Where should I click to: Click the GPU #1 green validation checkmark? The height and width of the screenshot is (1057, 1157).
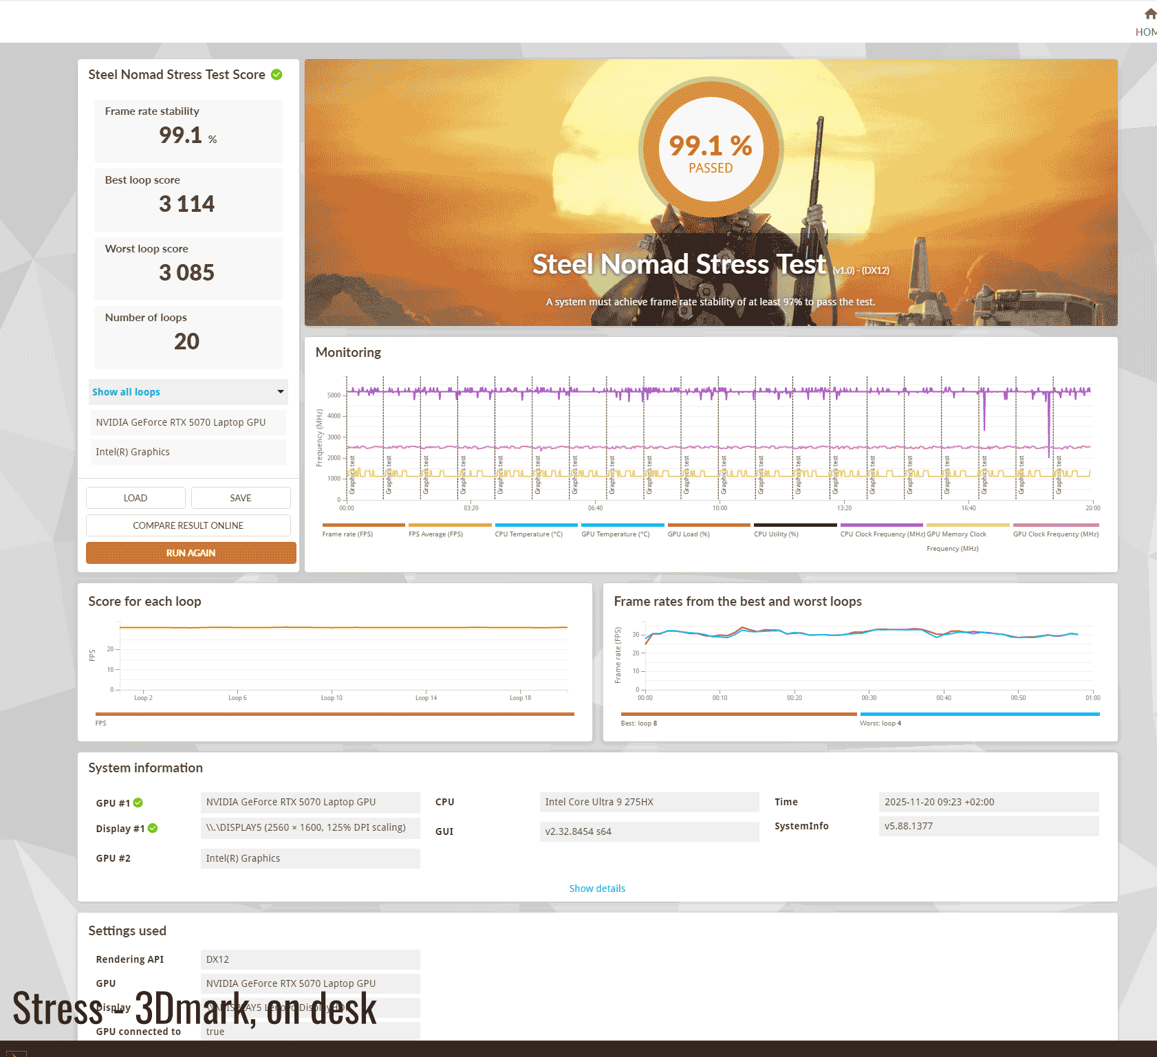138,803
